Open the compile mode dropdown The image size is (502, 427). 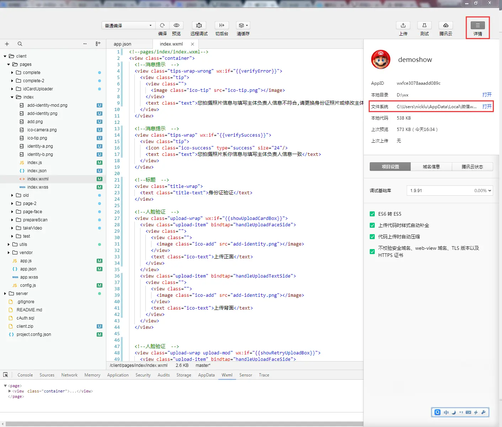(128, 26)
